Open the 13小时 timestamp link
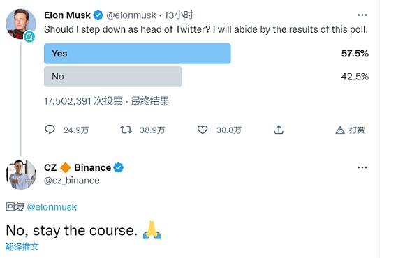419x258 pixels. click(179, 15)
